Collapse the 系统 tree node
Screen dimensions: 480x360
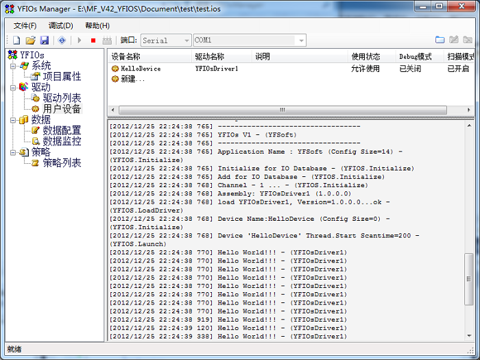pyautogui.click(x=13, y=66)
